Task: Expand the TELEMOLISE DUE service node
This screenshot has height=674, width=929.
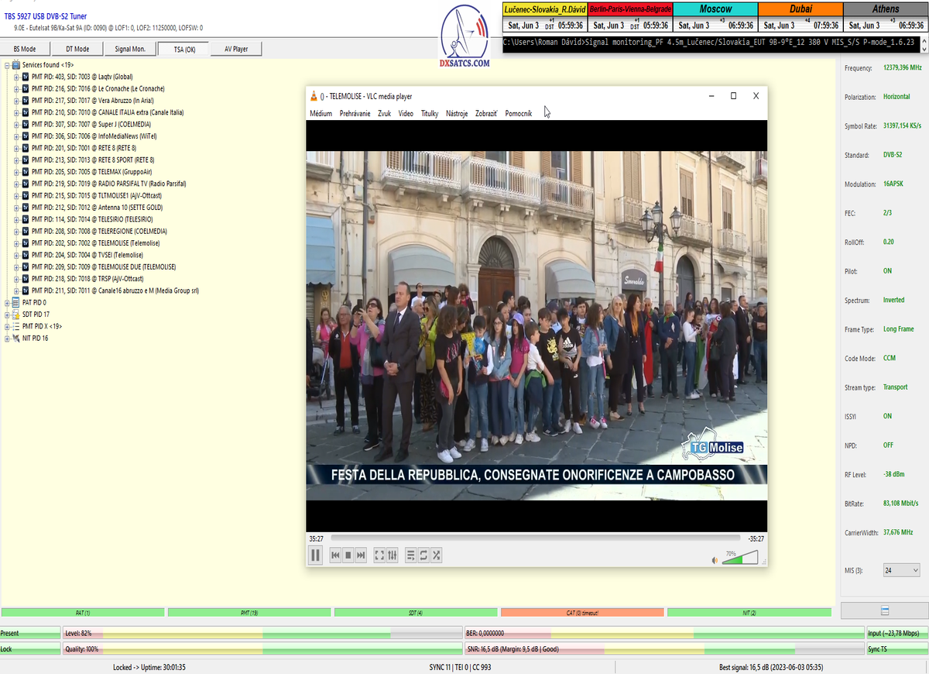Action: [x=15, y=267]
